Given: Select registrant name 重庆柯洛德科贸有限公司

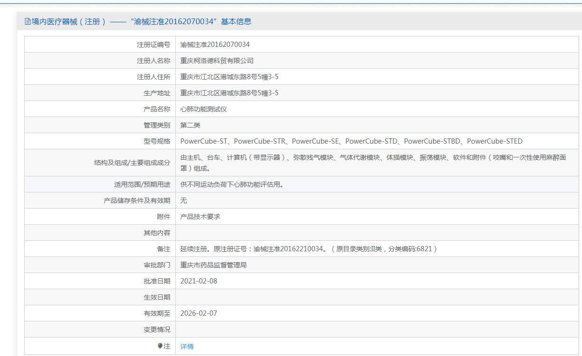Looking at the screenshot, I should click(217, 61).
